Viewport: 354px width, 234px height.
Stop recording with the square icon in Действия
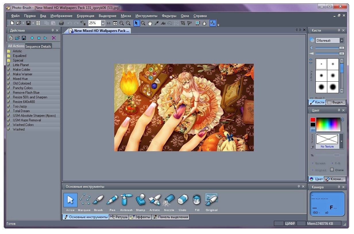(39, 38)
